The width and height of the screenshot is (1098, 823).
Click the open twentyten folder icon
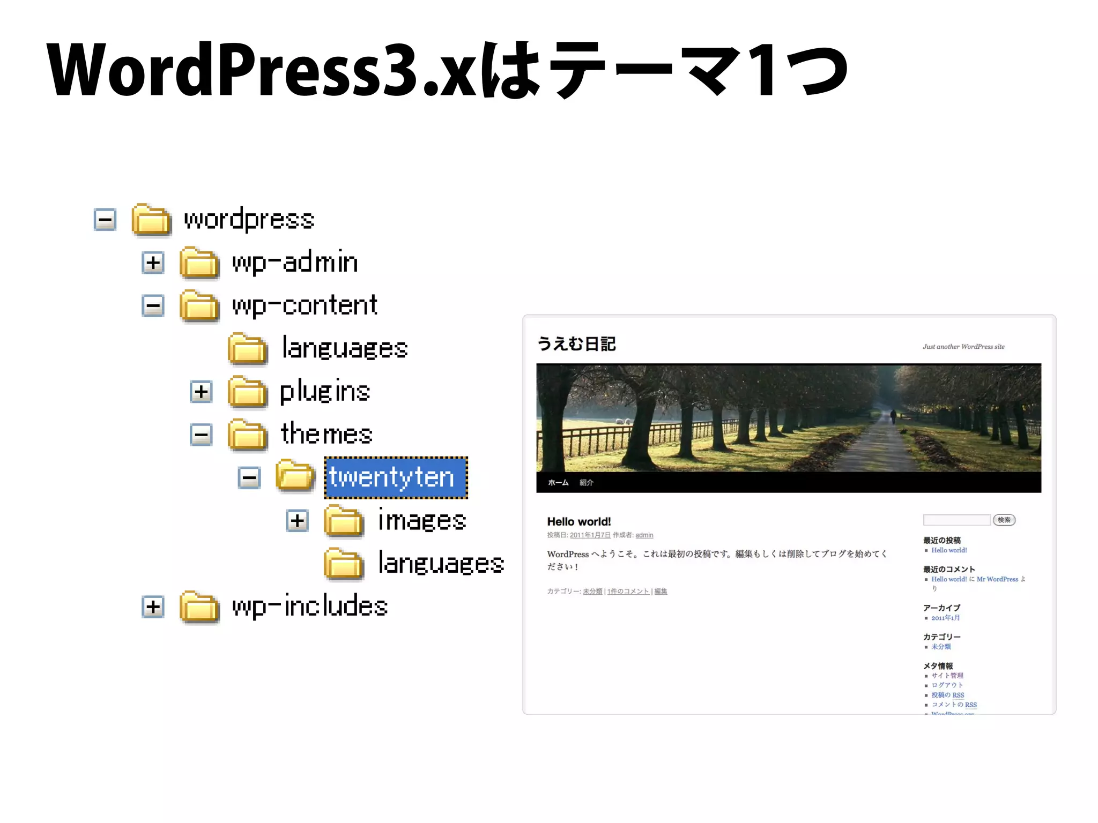point(295,476)
